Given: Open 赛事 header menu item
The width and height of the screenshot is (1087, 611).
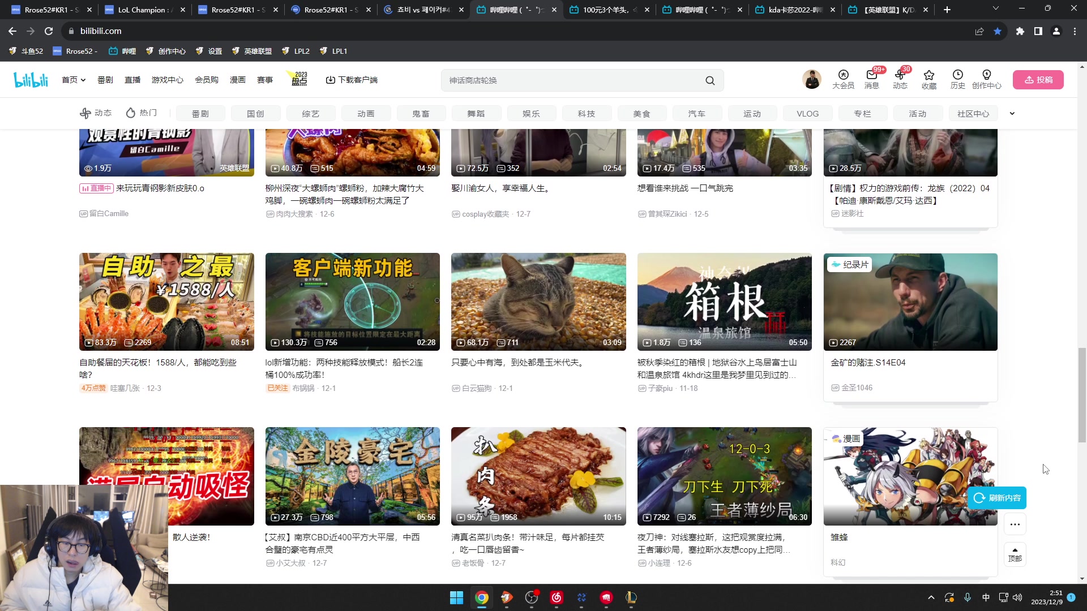Looking at the screenshot, I should 265,80.
